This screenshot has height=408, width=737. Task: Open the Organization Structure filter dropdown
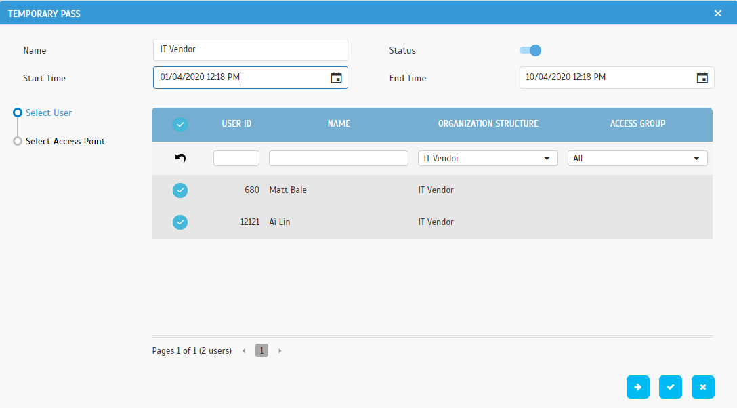tap(488, 159)
